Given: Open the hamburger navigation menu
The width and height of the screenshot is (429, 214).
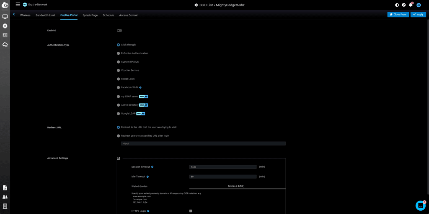Looking at the screenshot, I should (x=18, y=5).
